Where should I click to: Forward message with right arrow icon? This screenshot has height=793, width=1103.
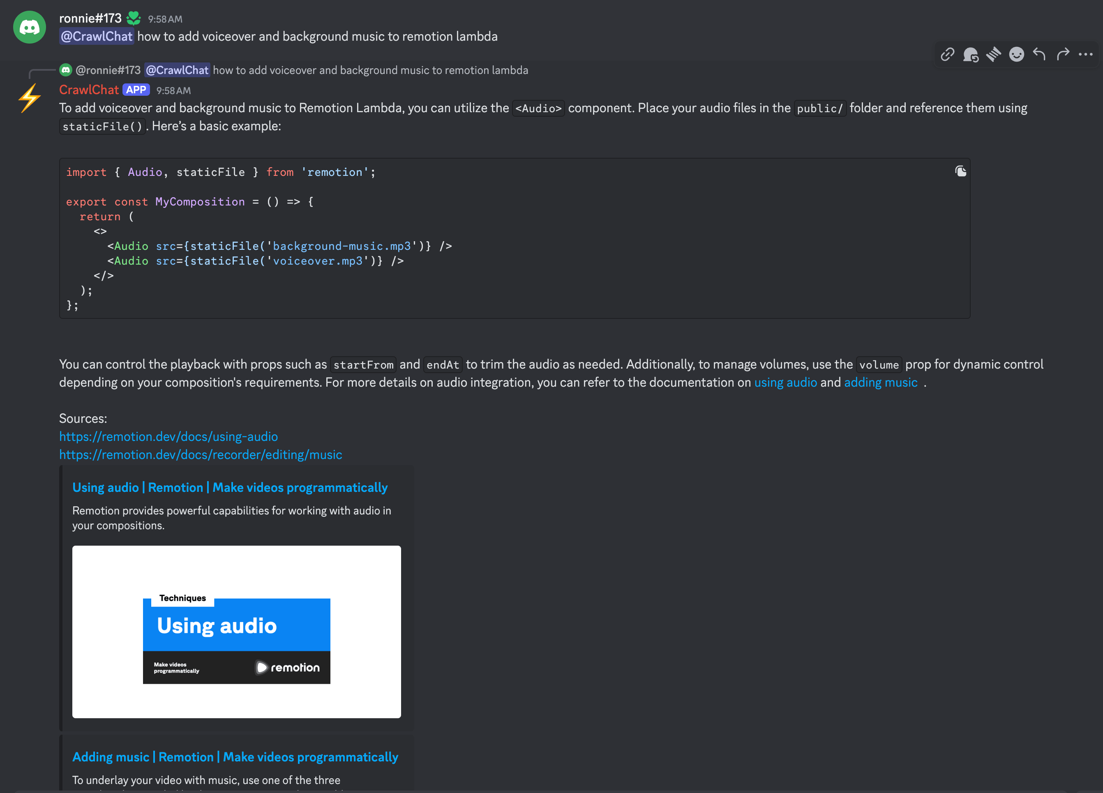[x=1063, y=55]
